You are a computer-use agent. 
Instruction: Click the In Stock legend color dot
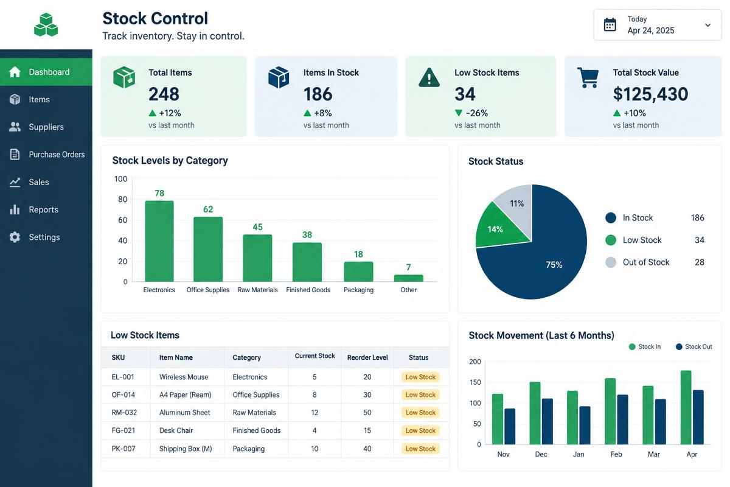(611, 218)
